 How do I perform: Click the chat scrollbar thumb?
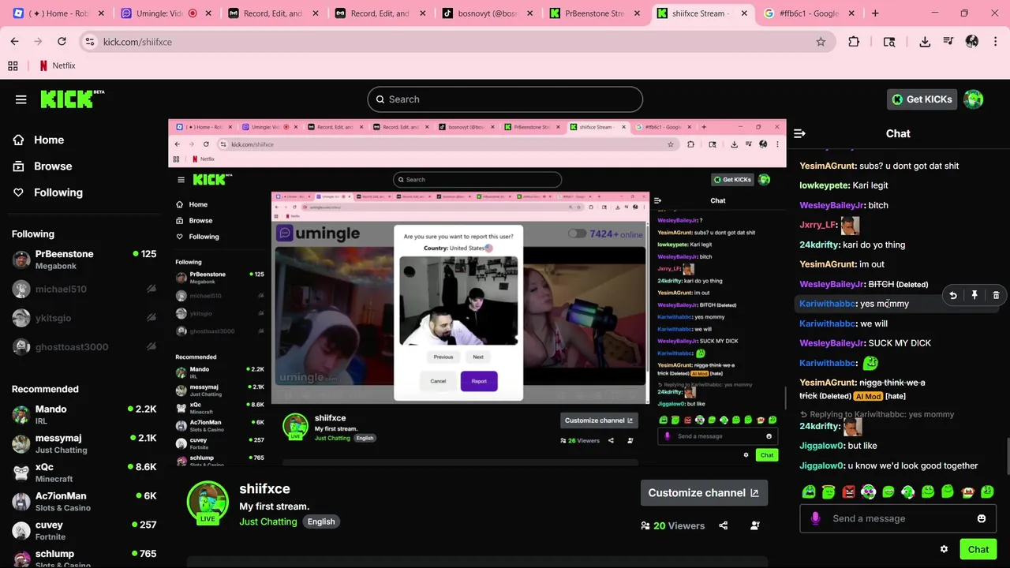coord(1007,455)
